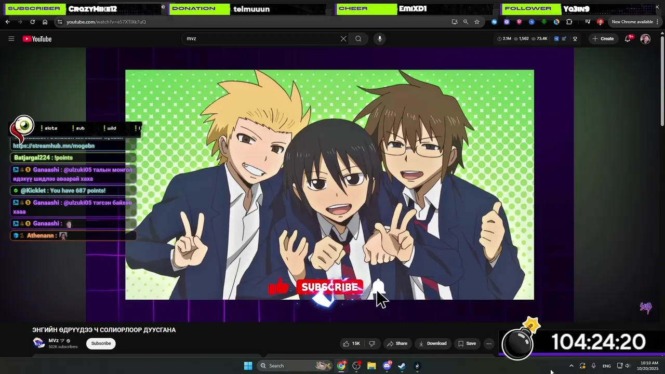Click the address bar URL
Image resolution: width=665 pixels, height=374 pixels.
[x=107, y=22]
